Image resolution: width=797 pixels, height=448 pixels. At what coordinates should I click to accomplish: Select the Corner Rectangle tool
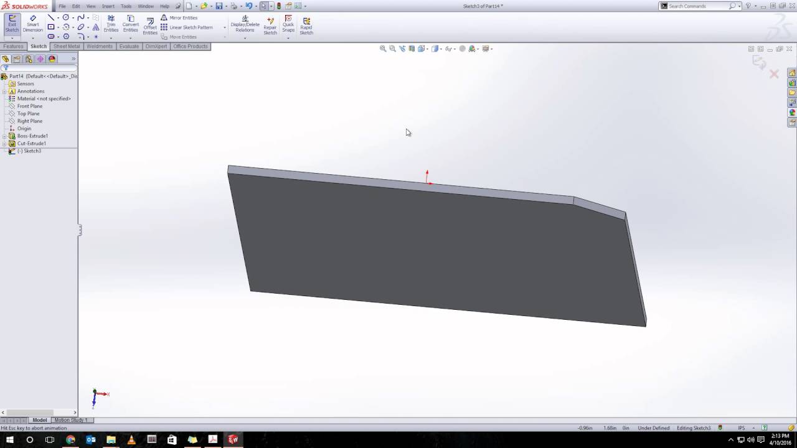tap(51, 27)
